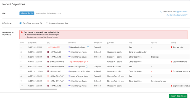Click the TYPE column header
This screenshot has height=99, width=190.
click(x=130, y=43)
